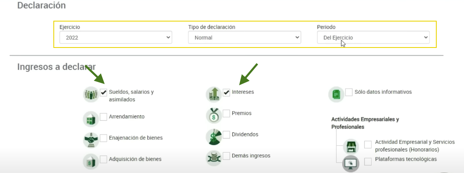Open the Tipo de declaración dropdown
The height and width of the screenshot is (173, 464).
(x=244, y=37)
